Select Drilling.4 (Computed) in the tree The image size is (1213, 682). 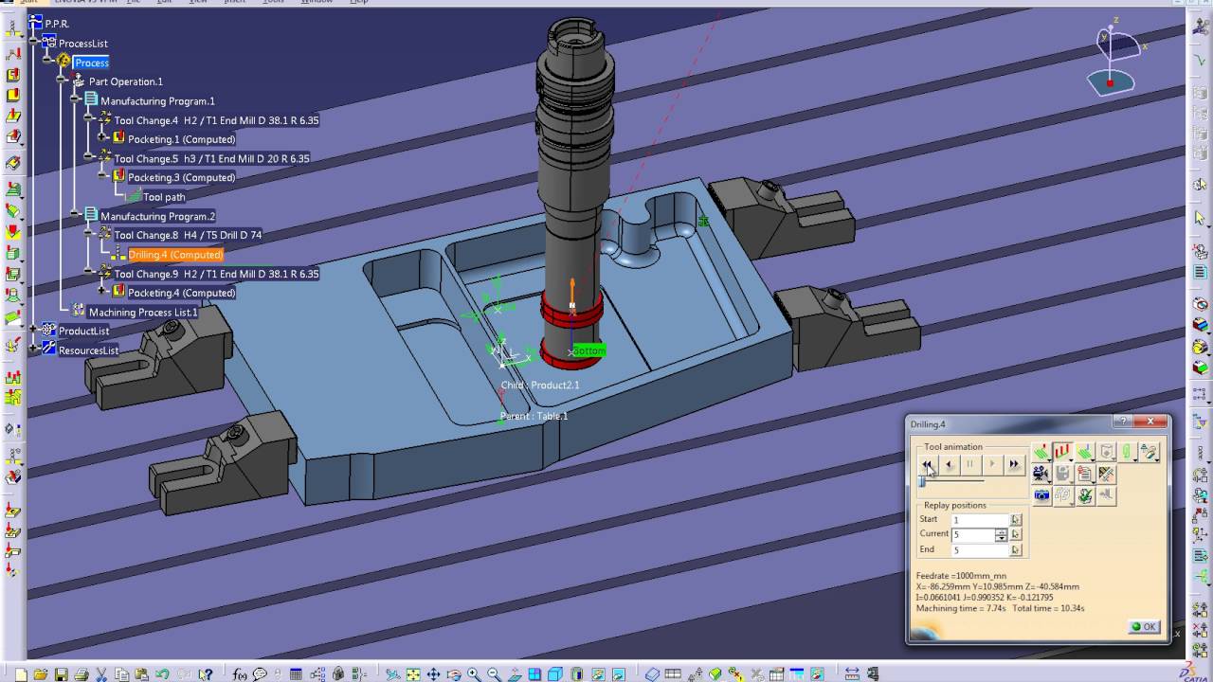click(175, 255)
